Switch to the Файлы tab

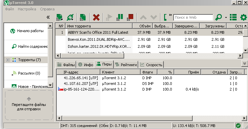point(66,65)
